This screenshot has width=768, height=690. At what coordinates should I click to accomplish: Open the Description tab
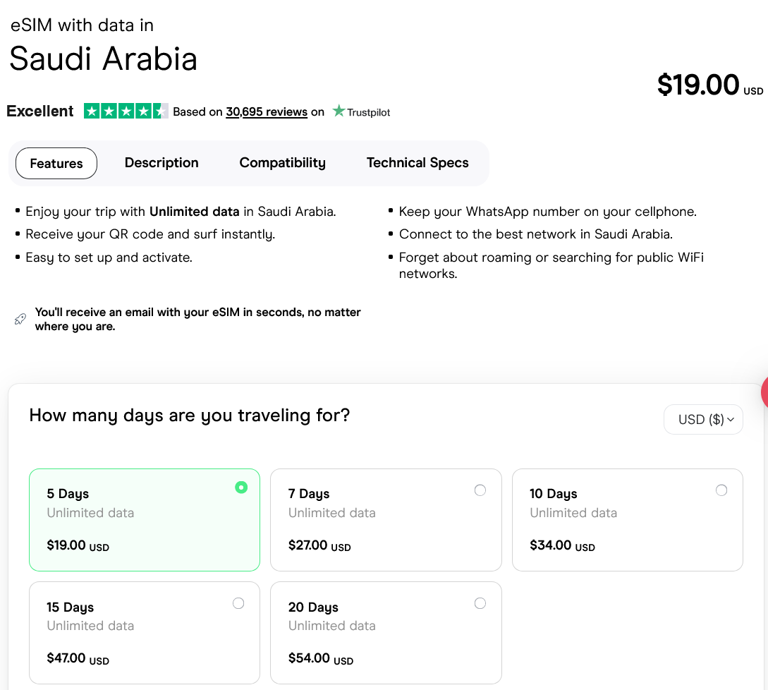coord(161,163)
